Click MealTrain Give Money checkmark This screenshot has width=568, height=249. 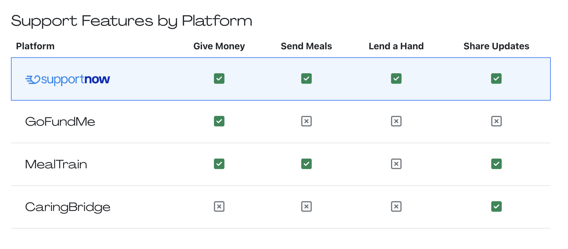[x=219, y=164]
